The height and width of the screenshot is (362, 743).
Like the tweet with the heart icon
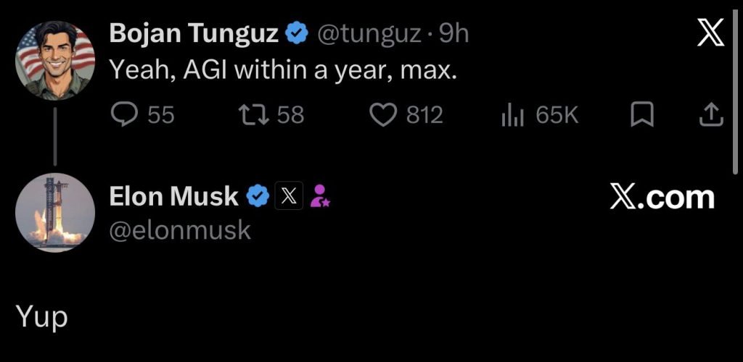(x=383, y=115)
